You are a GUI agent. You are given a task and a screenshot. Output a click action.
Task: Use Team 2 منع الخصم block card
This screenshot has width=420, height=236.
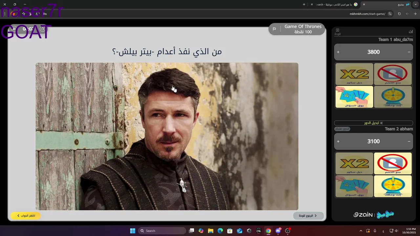[x=393, y=163]
